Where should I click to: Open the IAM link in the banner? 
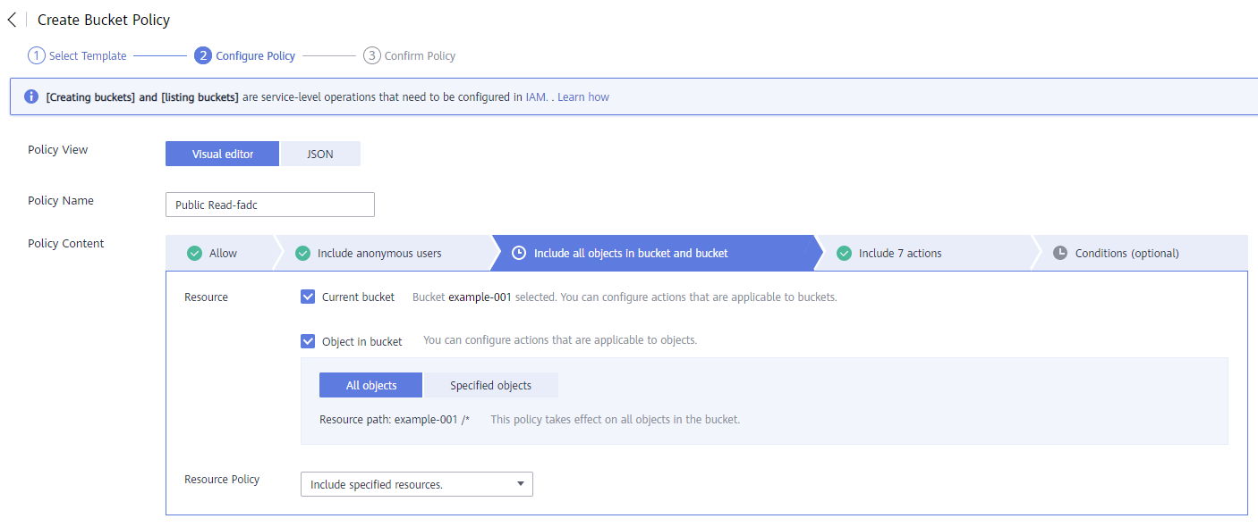536,96
